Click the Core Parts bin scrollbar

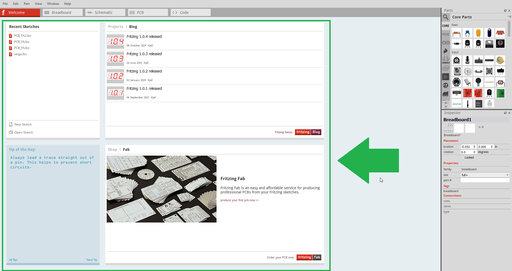(x=509, y=29)
